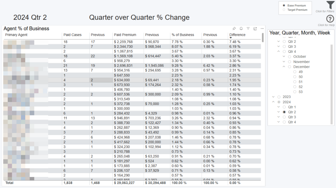The height and width of the screenshot is (188, 336).
Task: Select the Target Premium radio button
Action: click(x=284, y=10)
